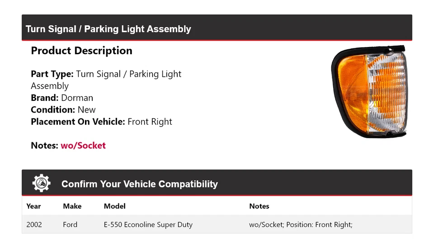Click Placement On Vehicle: Front Right text
This screenshot has height=248, width=434.
click(x=101, y=122)
